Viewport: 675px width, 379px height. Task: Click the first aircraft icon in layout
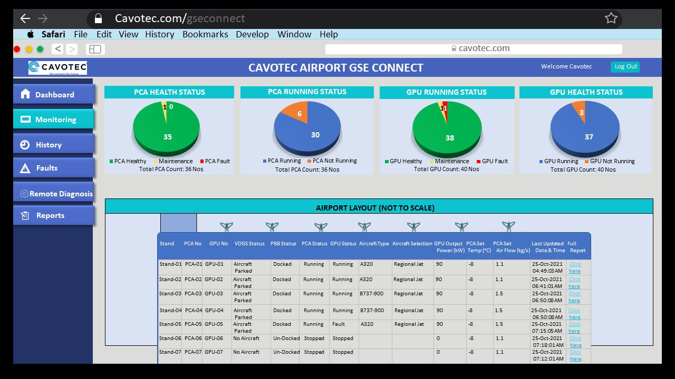tap(226, 227)
